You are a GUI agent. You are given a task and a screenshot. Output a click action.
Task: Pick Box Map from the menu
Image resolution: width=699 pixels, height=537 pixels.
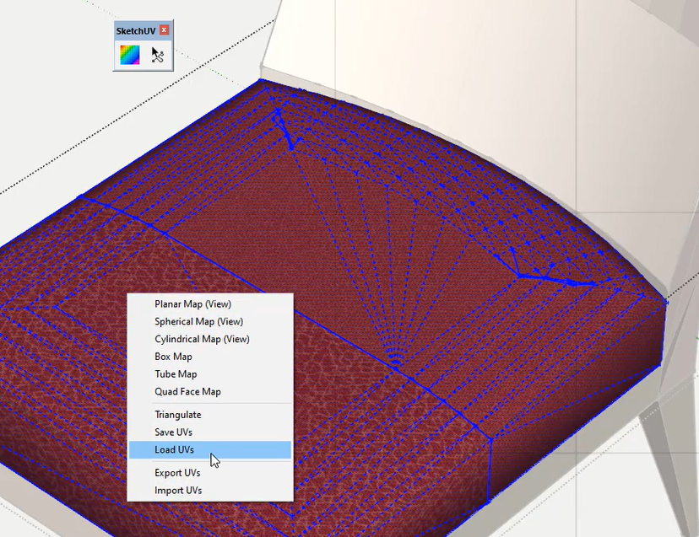(x=173, y=357)
